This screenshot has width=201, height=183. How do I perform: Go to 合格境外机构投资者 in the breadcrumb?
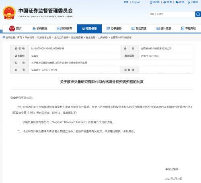[x=121, y=37]
